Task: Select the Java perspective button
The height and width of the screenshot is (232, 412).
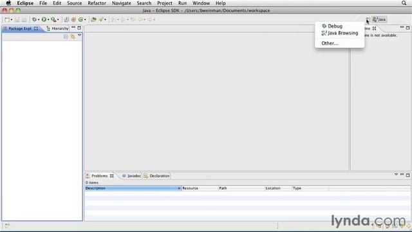Action: 379,19
